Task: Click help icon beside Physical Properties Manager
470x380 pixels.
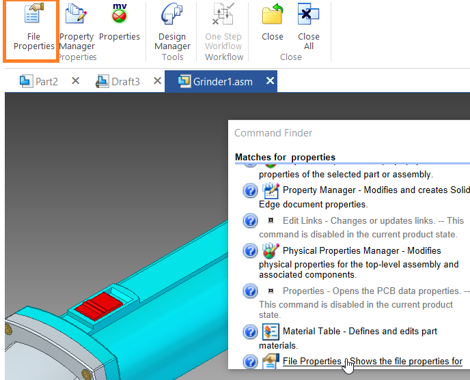Action: (250, 251)
